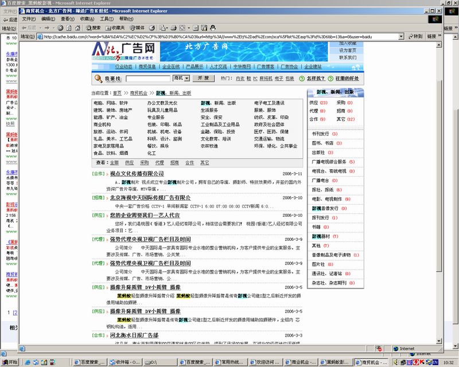Click the page scrollbar up arrow
The image size is (459, 367).
point(439,45)
